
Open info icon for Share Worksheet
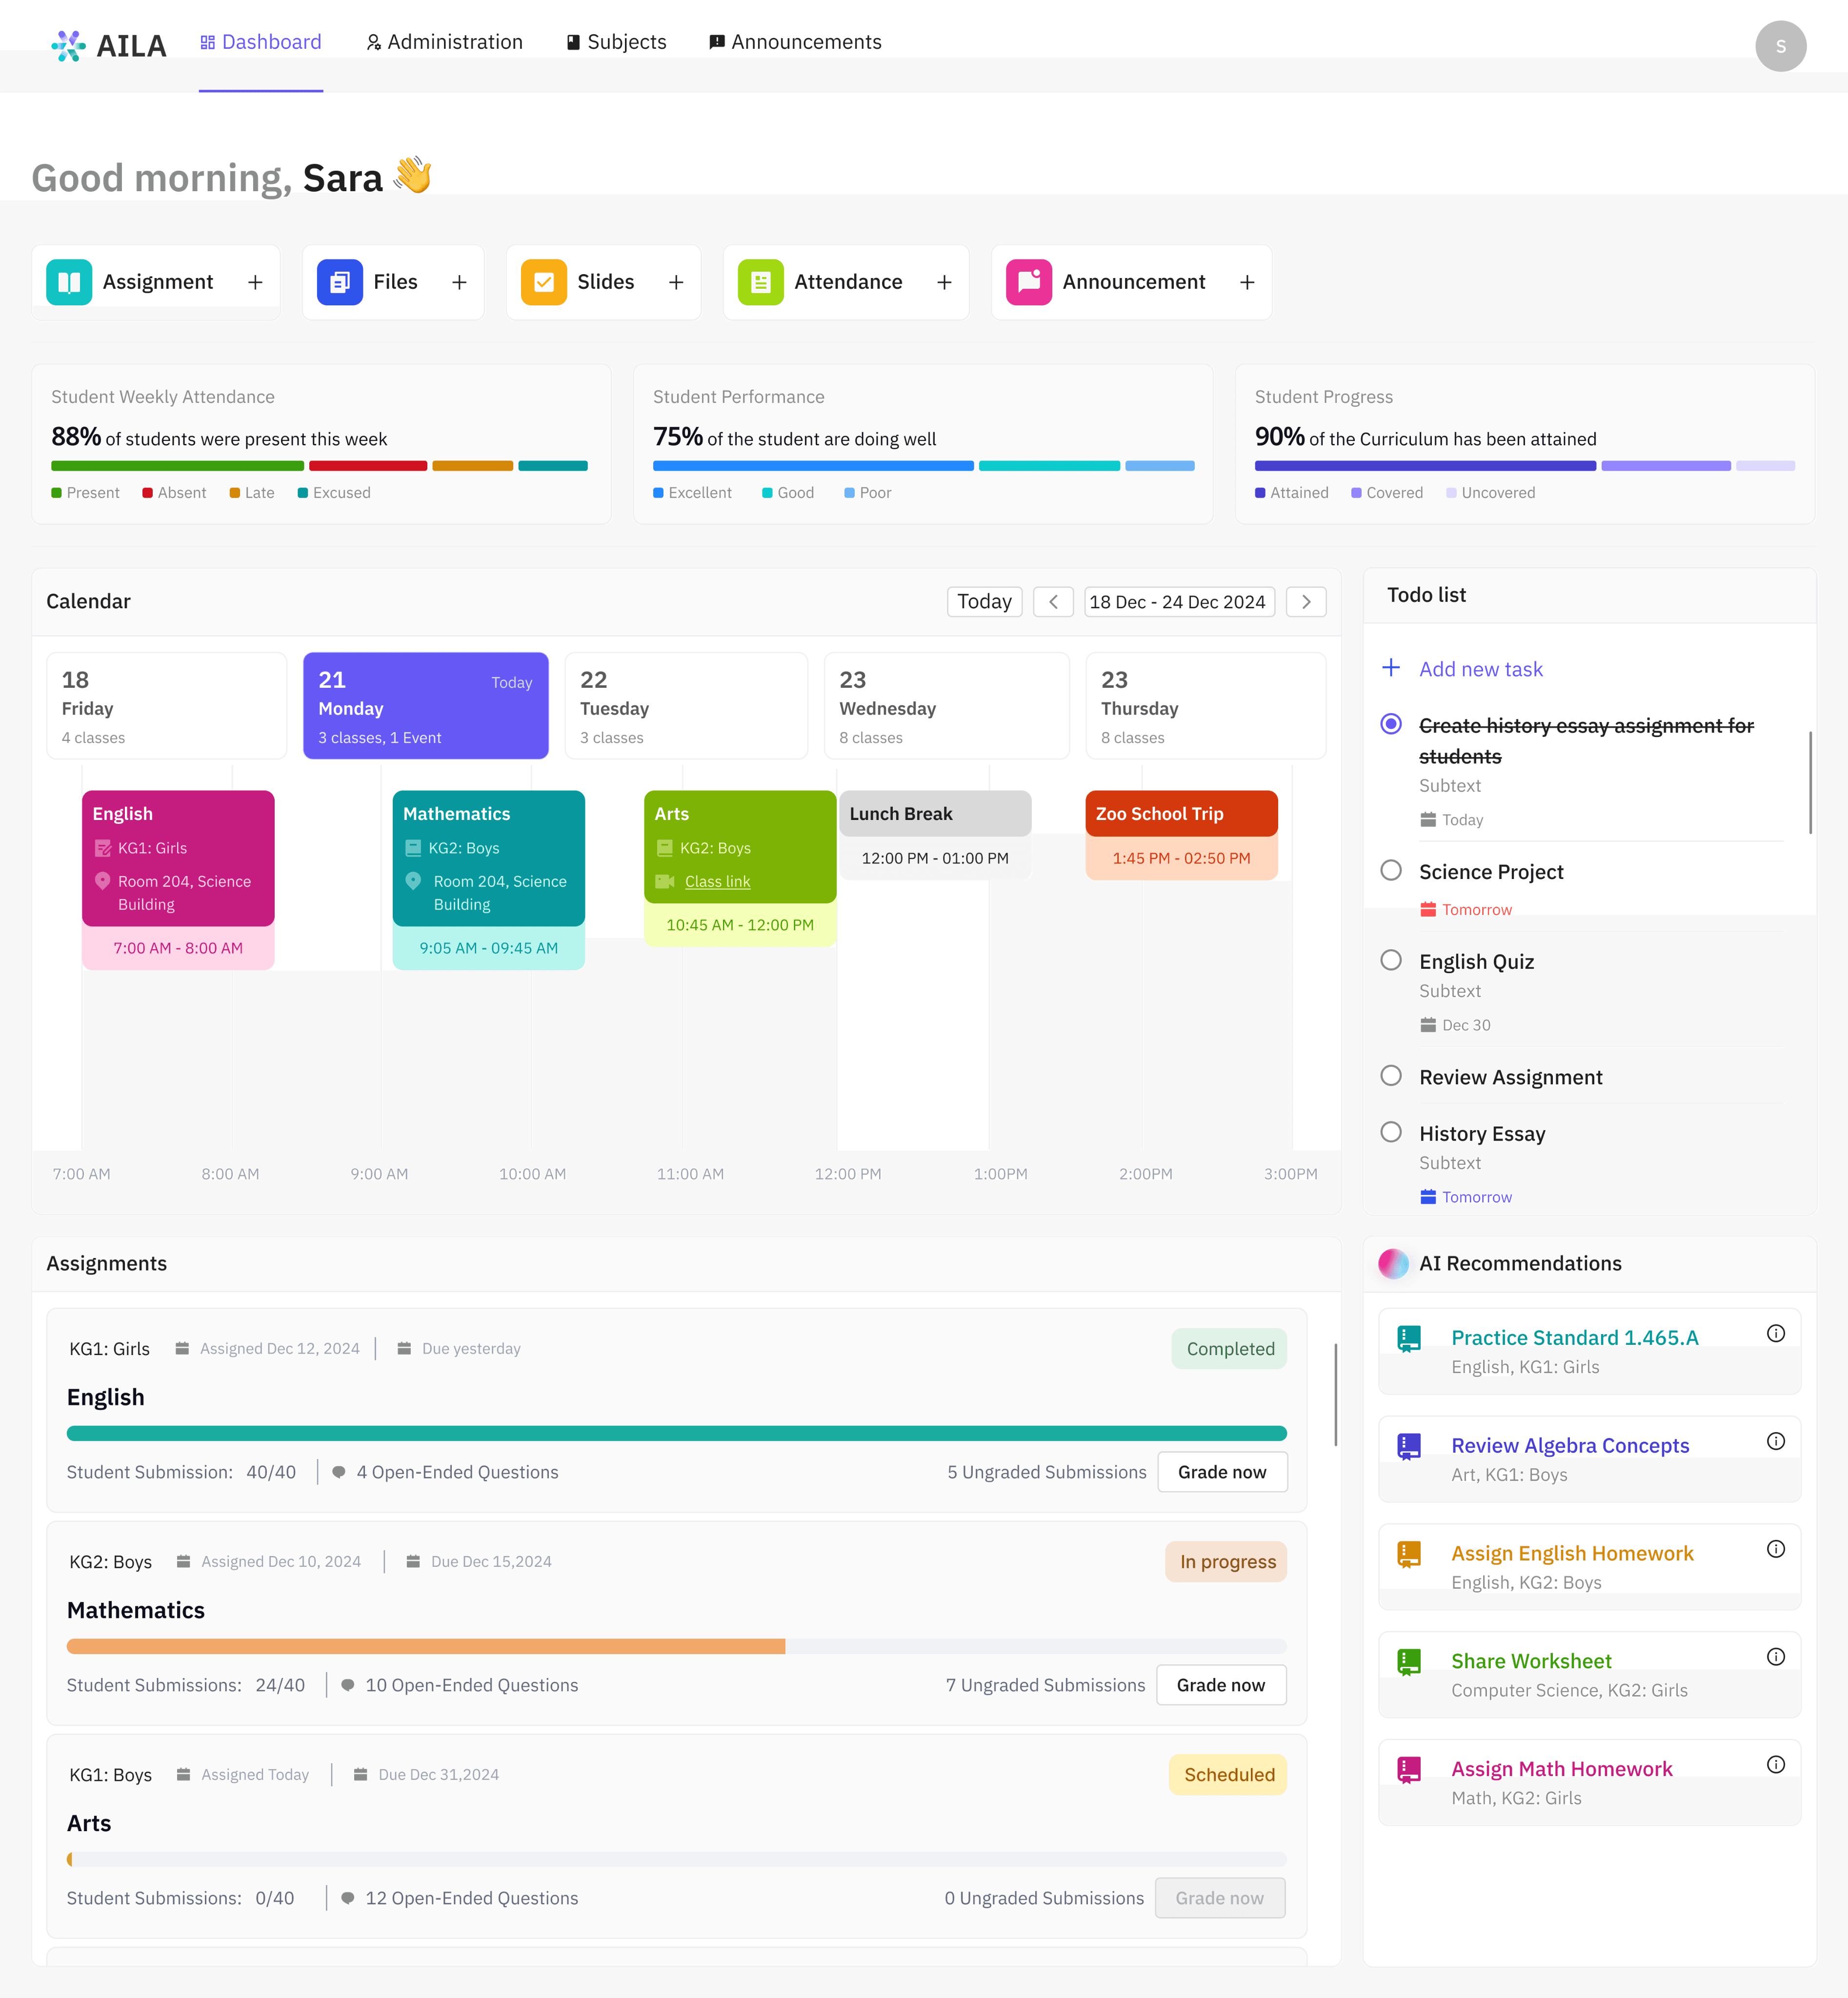[x=1775, y=1657]
